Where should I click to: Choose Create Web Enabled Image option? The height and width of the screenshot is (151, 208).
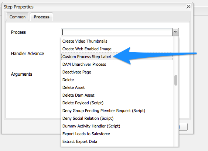(117, 49)
